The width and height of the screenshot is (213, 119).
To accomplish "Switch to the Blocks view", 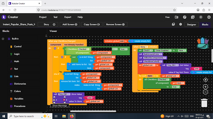I will tap(205, 25).
